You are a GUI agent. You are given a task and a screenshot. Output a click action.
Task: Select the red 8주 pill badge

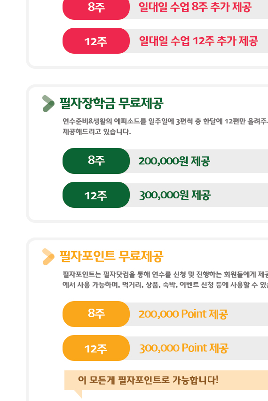96,7
